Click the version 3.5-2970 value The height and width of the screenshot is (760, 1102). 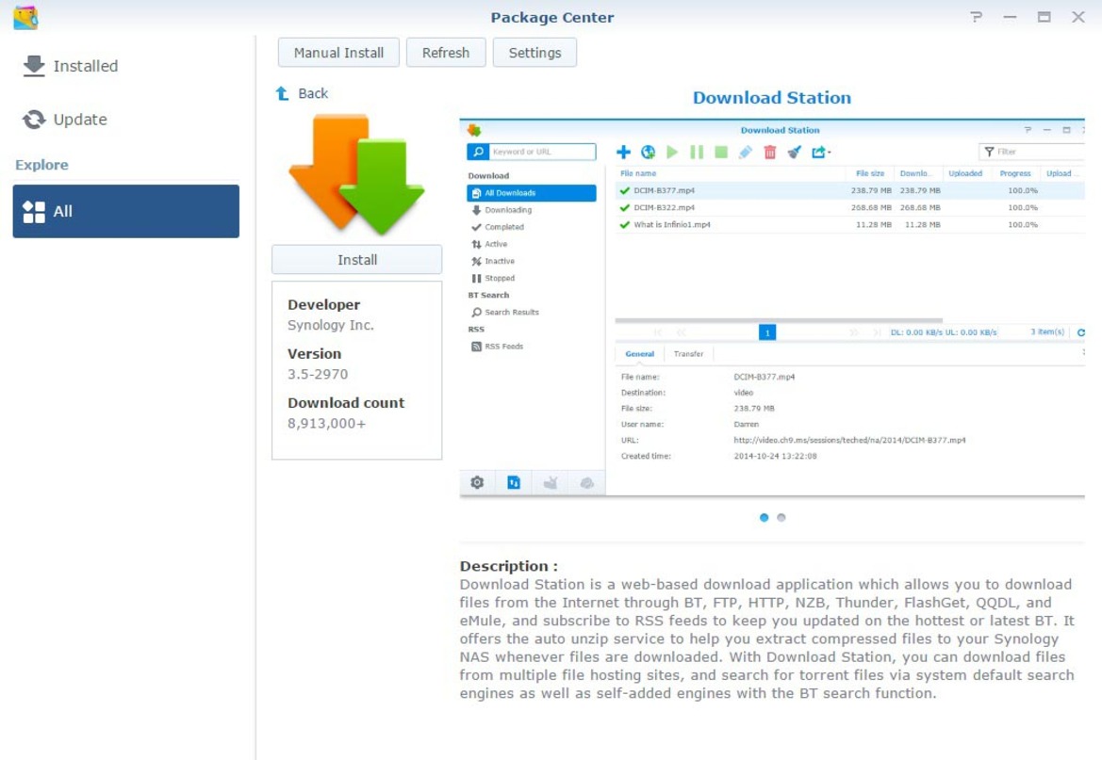318,375
